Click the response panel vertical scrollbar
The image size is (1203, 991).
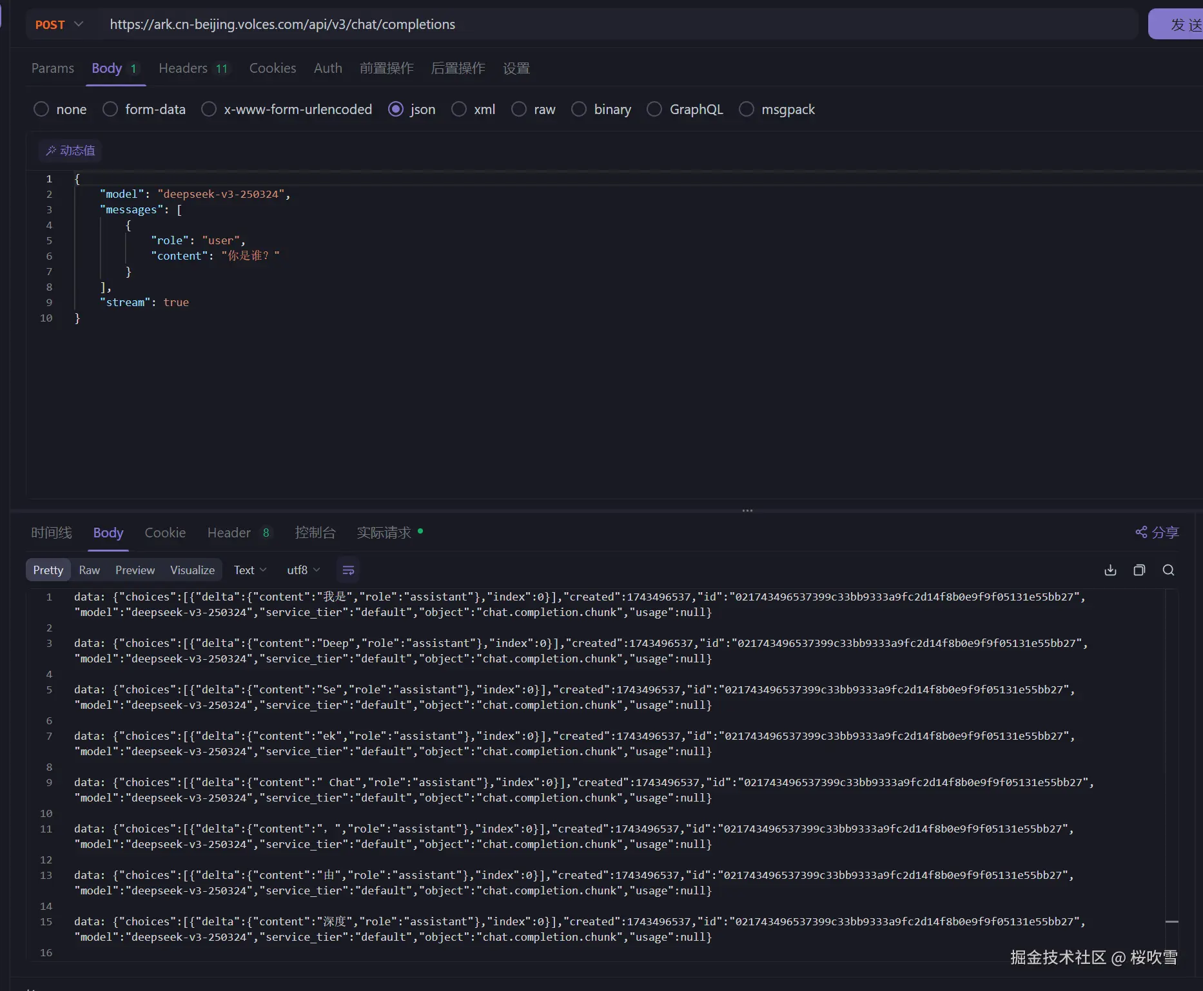[1172, 775]
